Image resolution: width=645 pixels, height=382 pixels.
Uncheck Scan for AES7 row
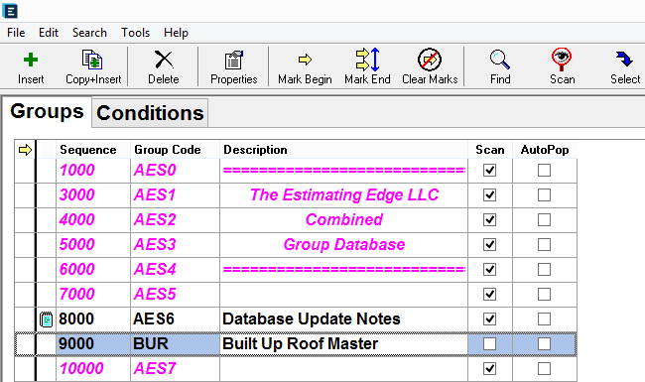click(x=489, y=368)
